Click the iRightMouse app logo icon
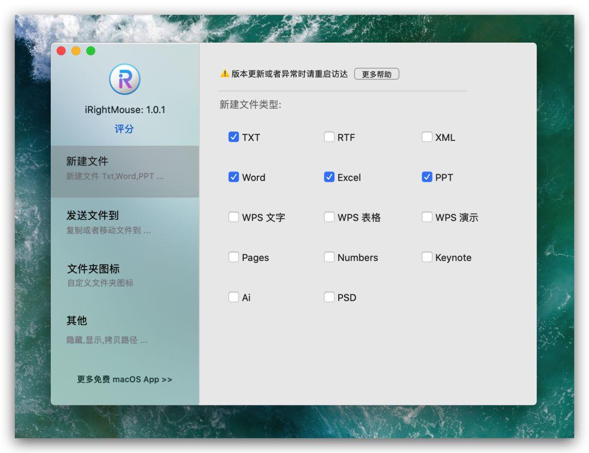Screen dimensions: 589x453 tap(126, 79)
